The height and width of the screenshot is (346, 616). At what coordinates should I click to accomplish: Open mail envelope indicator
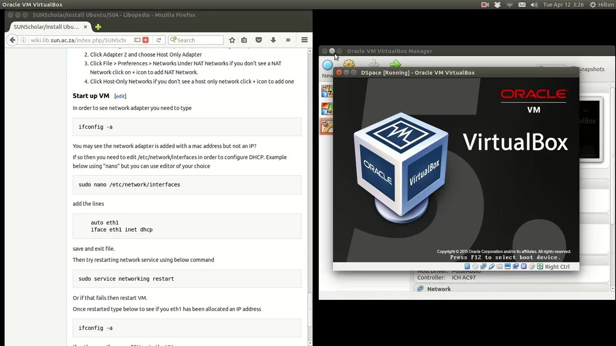click(522, 4)
